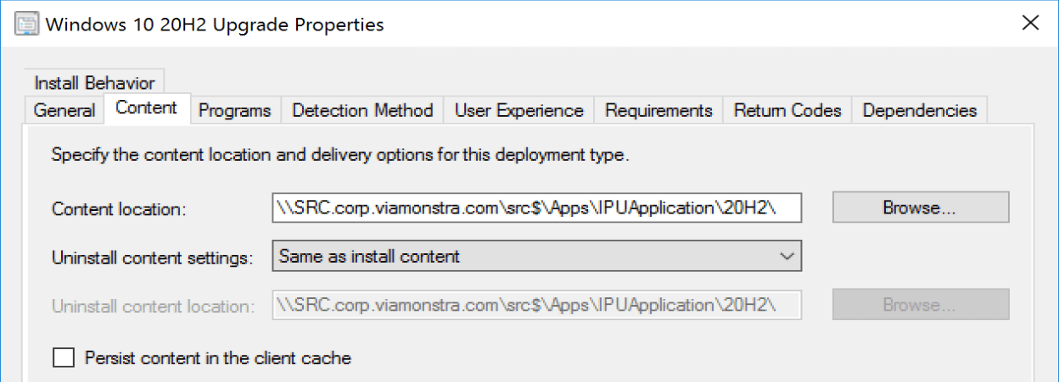Image resolution: width=1059 pixels, height=382 pixels.
Task: Click the 'Specify the content location' description text
Action: [339, 156]
